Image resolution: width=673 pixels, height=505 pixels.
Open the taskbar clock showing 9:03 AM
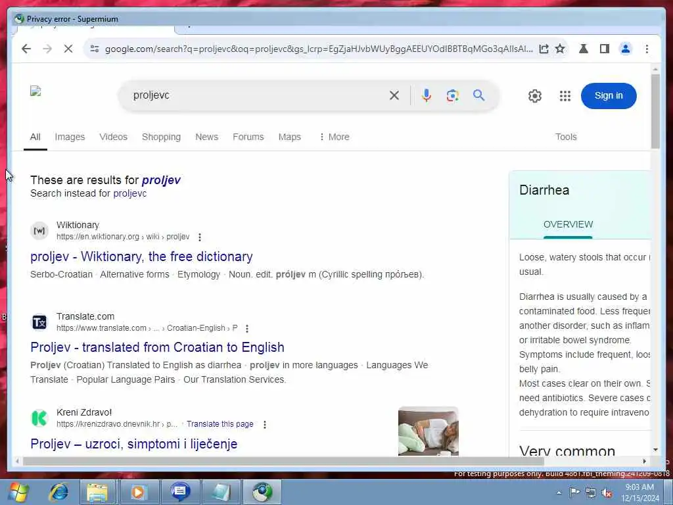coord(639,493)
